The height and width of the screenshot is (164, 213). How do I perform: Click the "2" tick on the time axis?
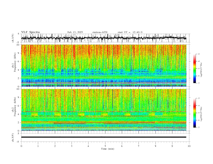55,146
